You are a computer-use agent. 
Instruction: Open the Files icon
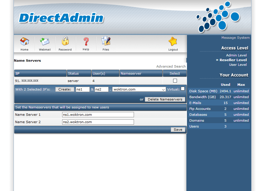coord(106,41)
